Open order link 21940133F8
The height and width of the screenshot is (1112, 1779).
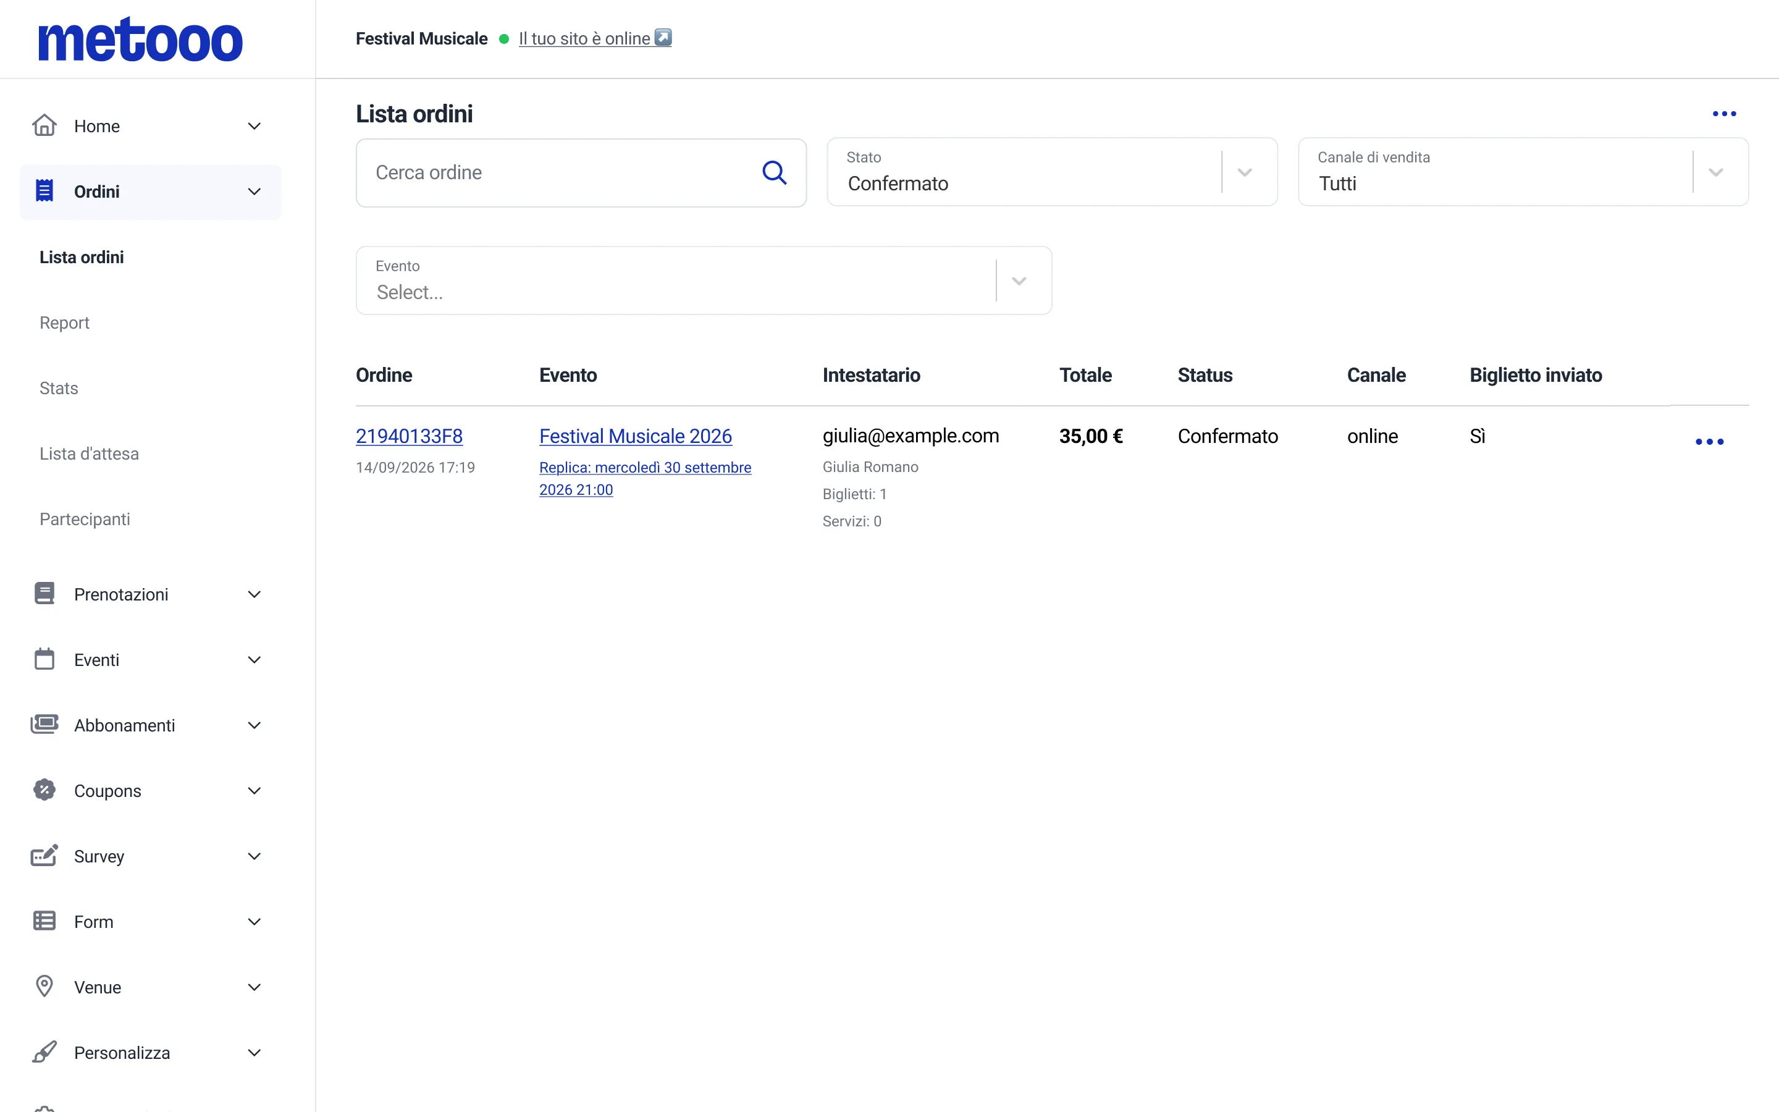pos(410,436)
